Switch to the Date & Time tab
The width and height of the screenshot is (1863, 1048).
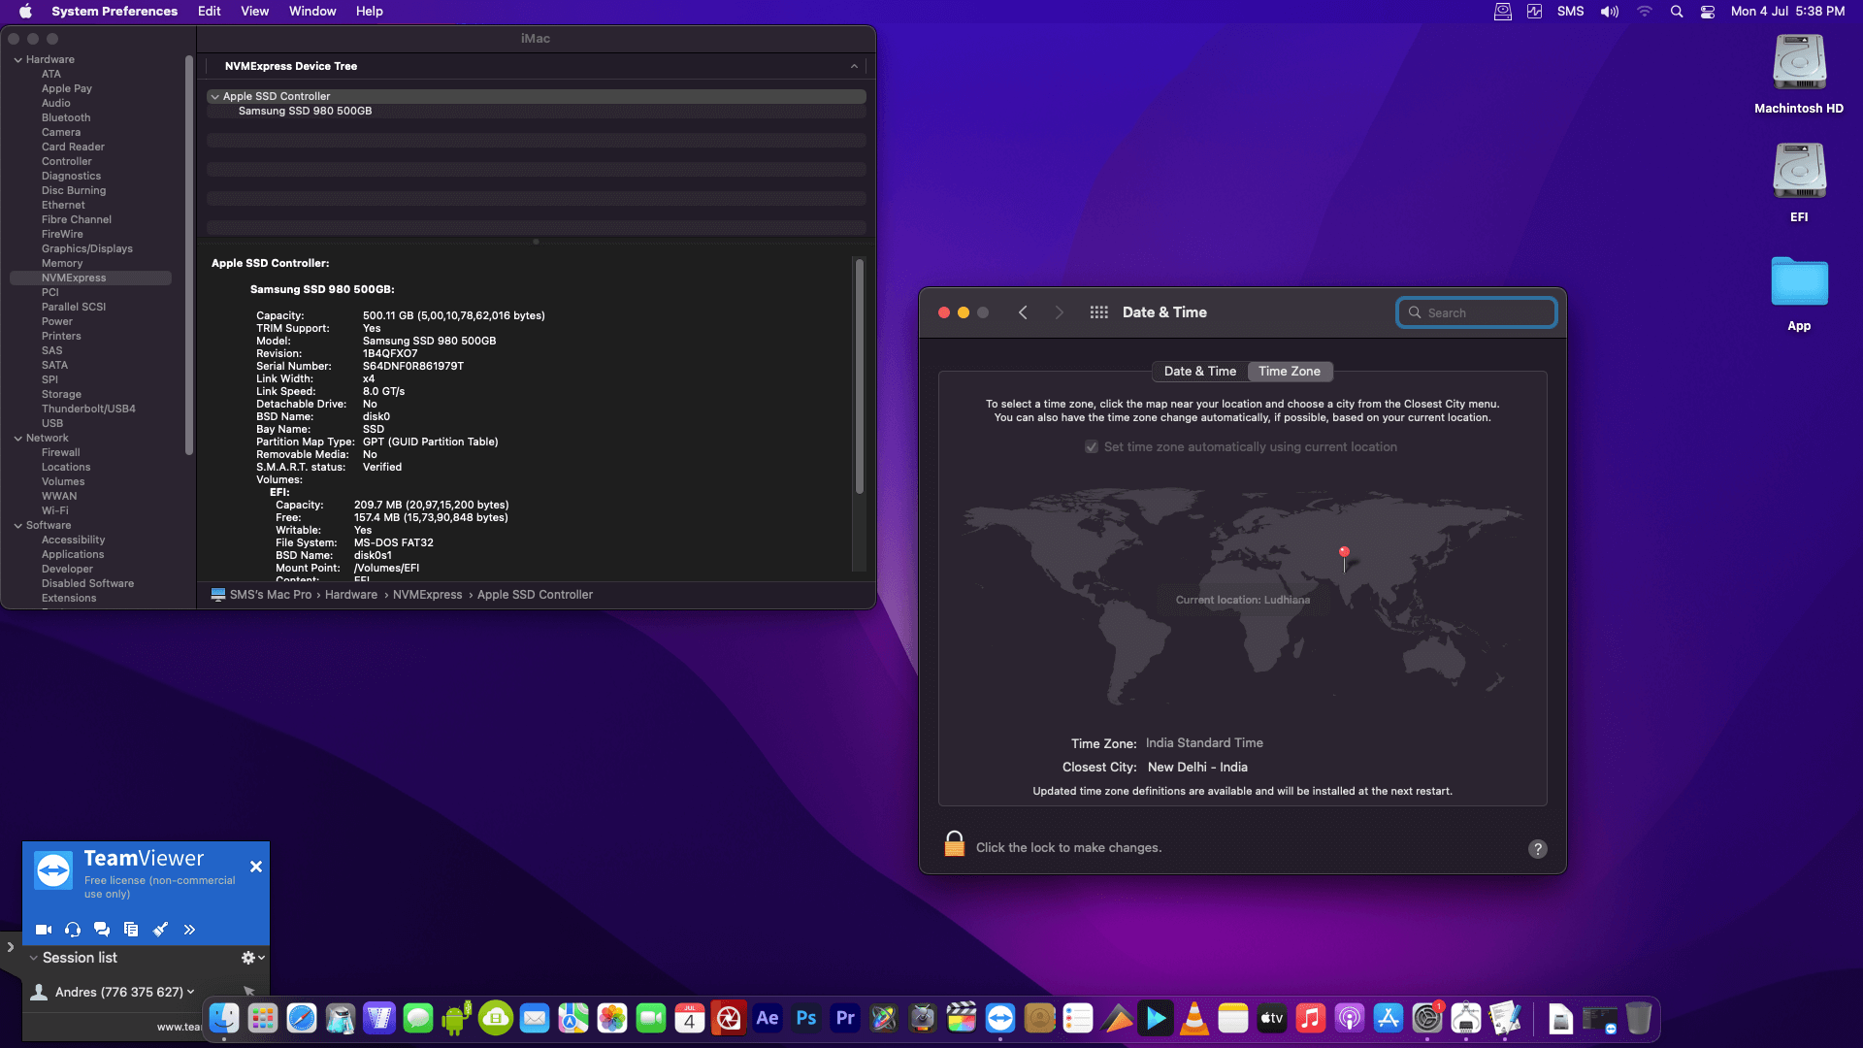tap(1199, 372)
